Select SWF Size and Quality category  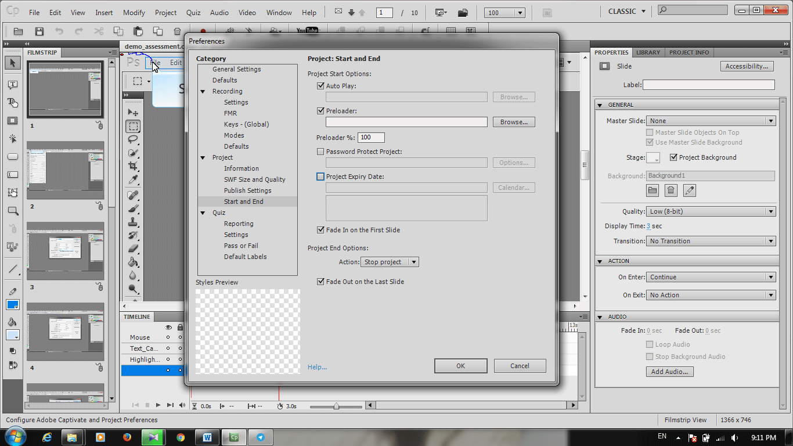(x=255, y=179)
